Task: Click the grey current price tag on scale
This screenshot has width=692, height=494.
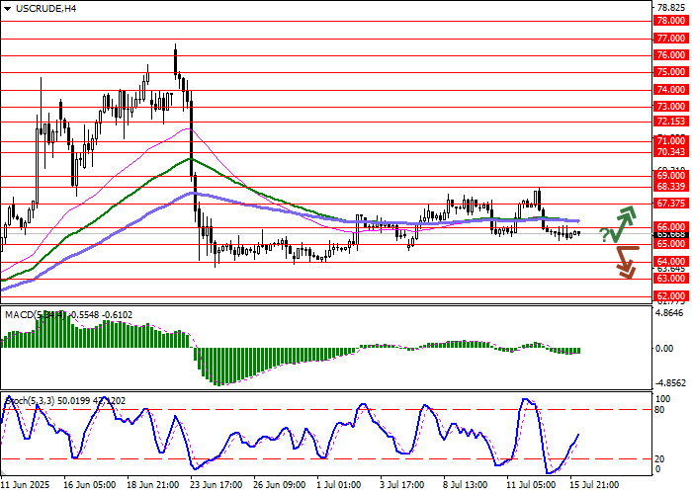Action: [x=671, y=234]
